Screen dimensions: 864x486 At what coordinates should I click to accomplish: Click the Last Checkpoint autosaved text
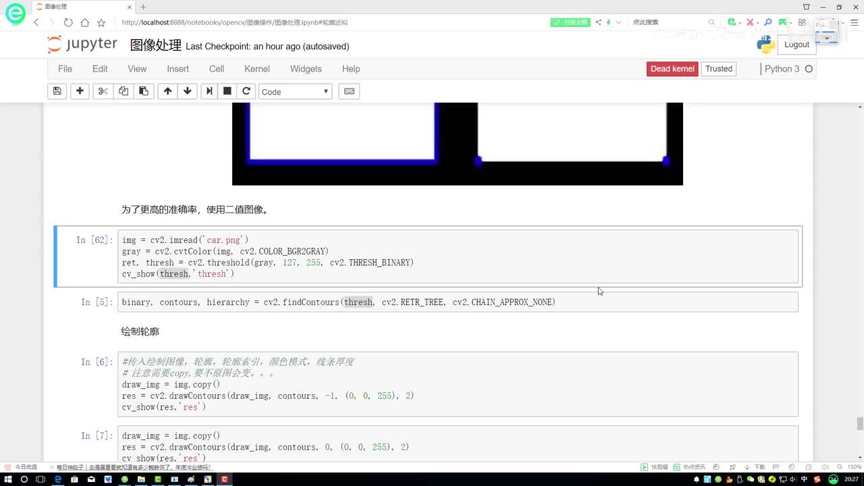267,47
